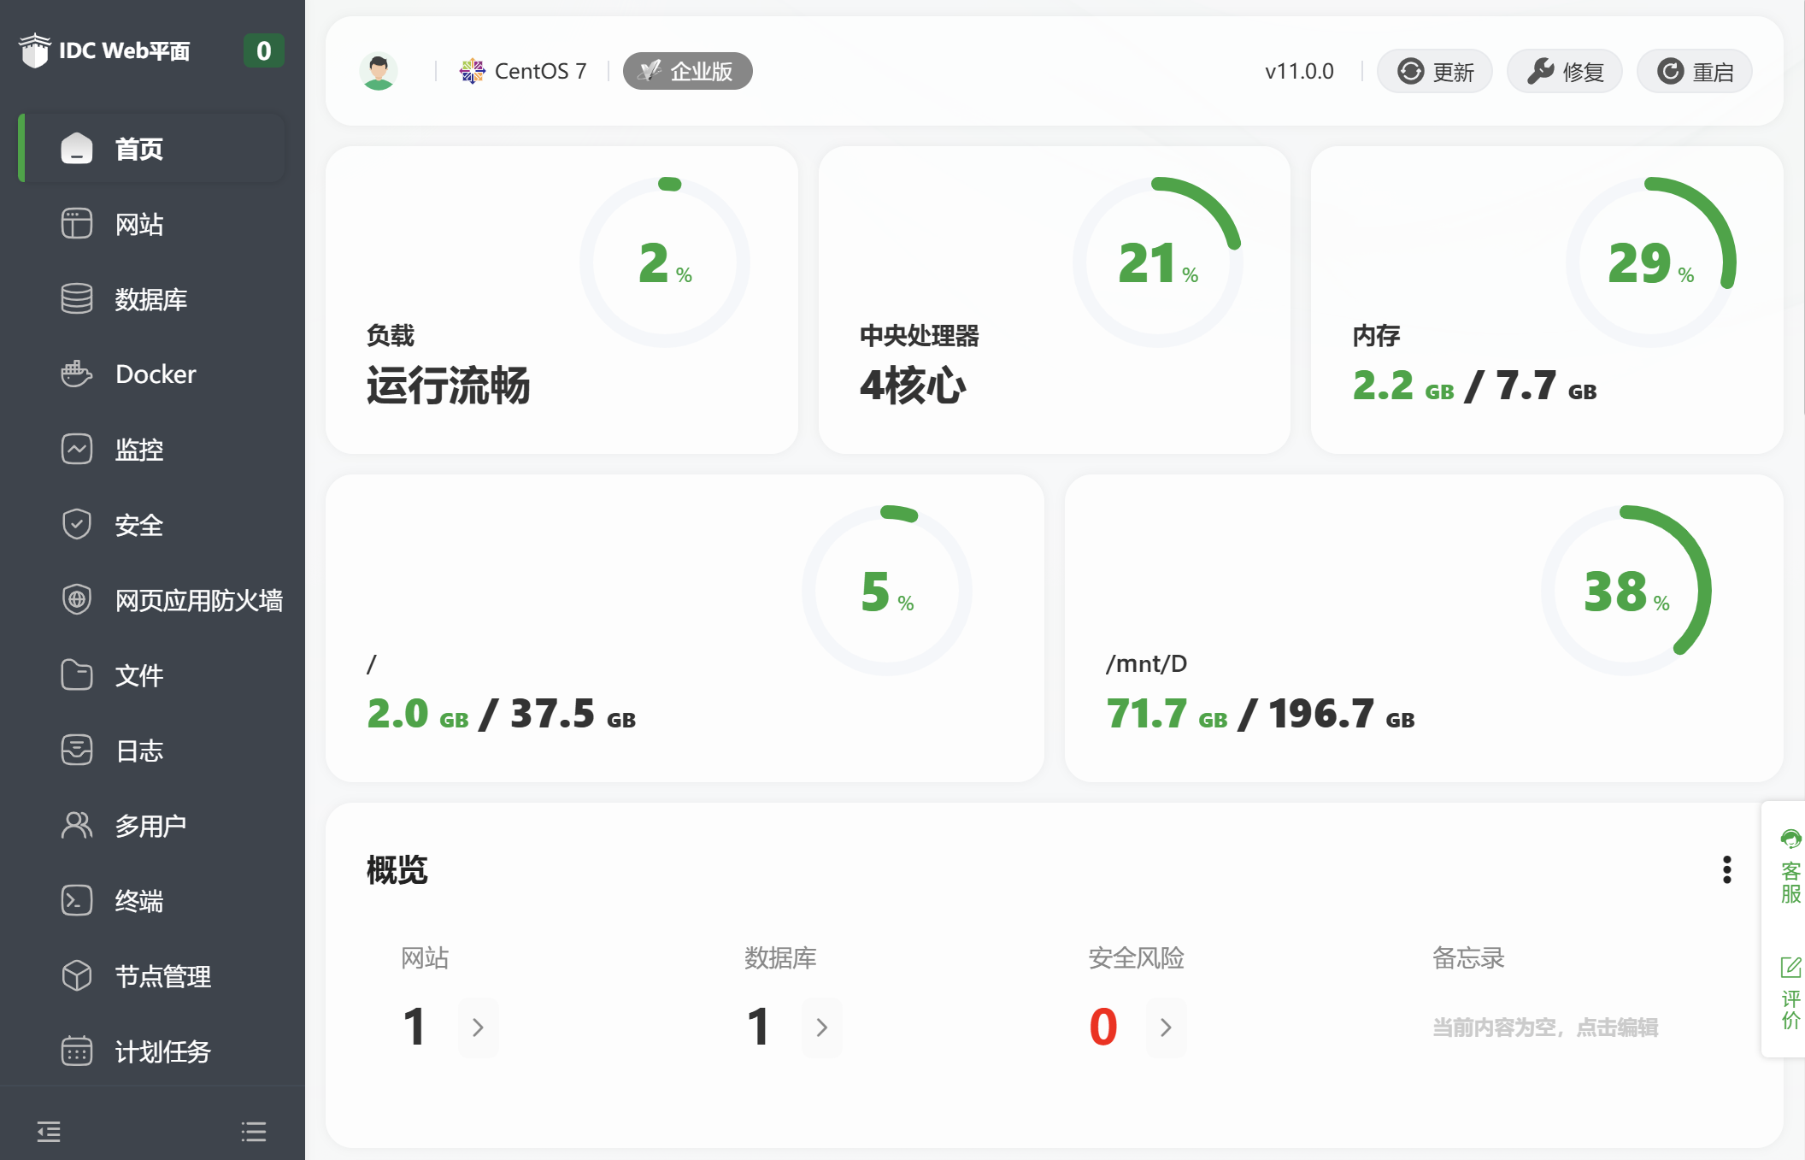
Task: Click the notification count badge 0
Action: coord(264,51)
